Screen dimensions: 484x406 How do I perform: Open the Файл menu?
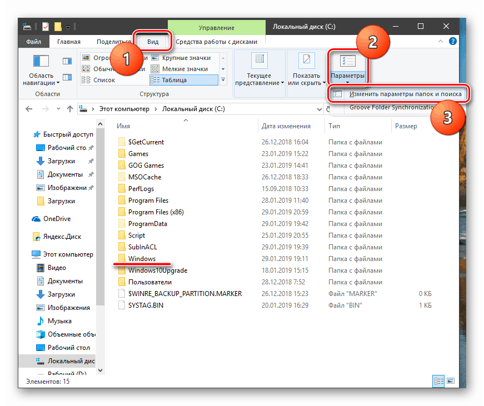pyautogui.click(x=33, y=41)
